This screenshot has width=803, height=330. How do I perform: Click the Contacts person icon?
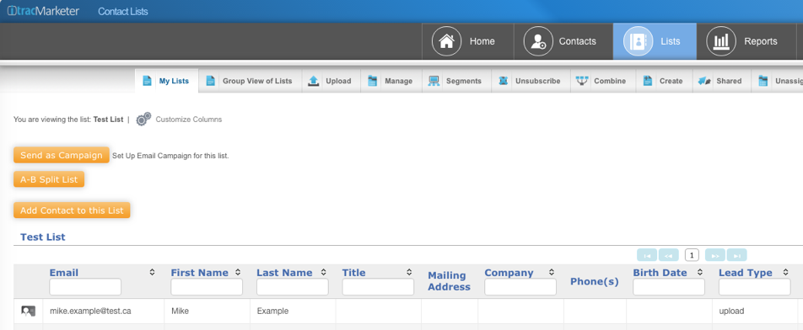(x=538, y=41)
